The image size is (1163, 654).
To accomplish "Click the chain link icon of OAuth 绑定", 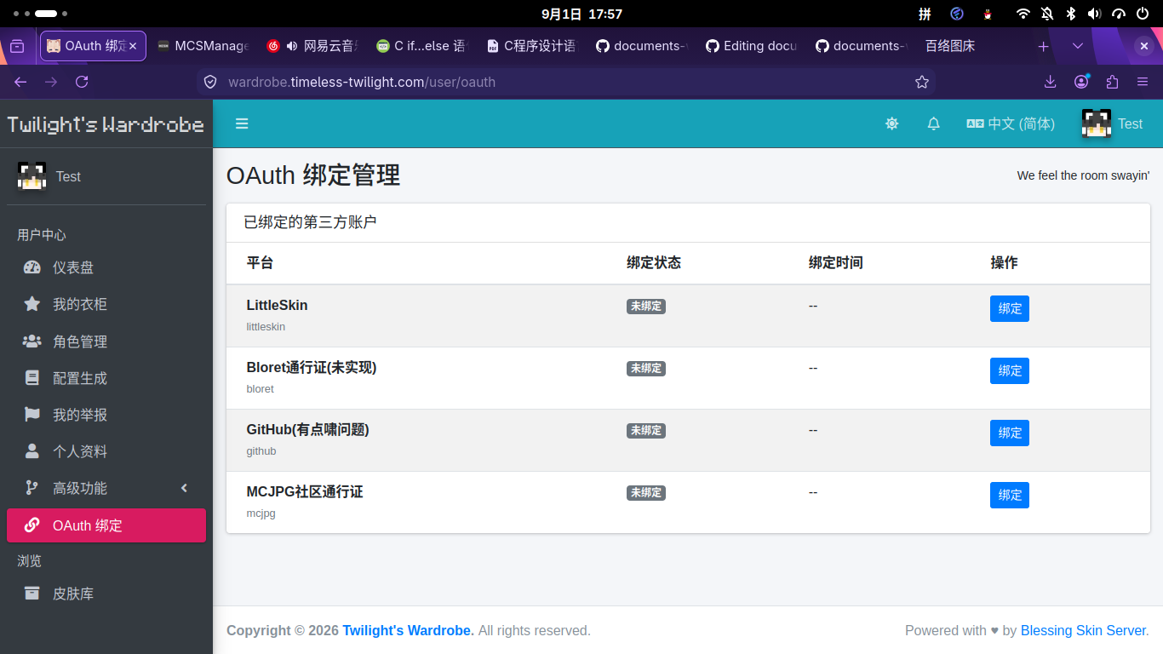I will coord(32,525).
